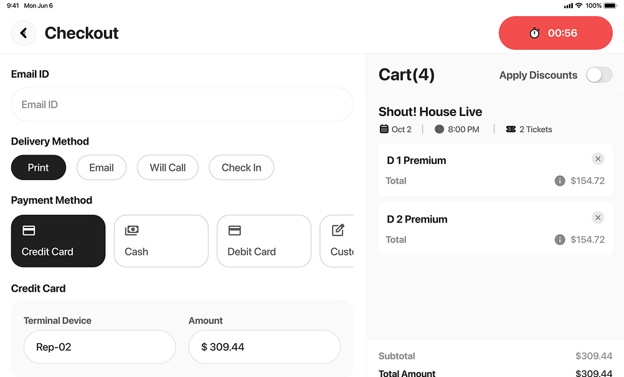The width and height of the screenshot is (624, 377).
Task: Click the calendar icon beside Oct 2
Action: [x=384, y=129]
